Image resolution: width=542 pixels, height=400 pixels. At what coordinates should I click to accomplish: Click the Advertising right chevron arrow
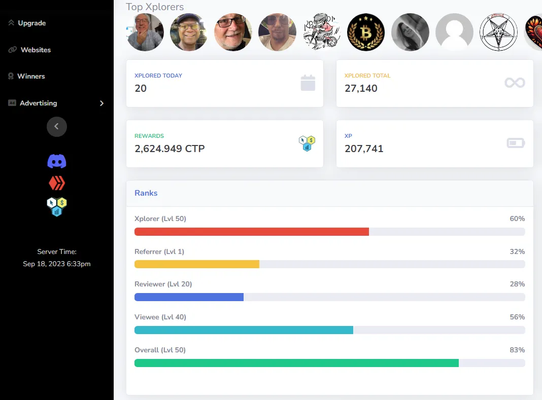[101, 103]
